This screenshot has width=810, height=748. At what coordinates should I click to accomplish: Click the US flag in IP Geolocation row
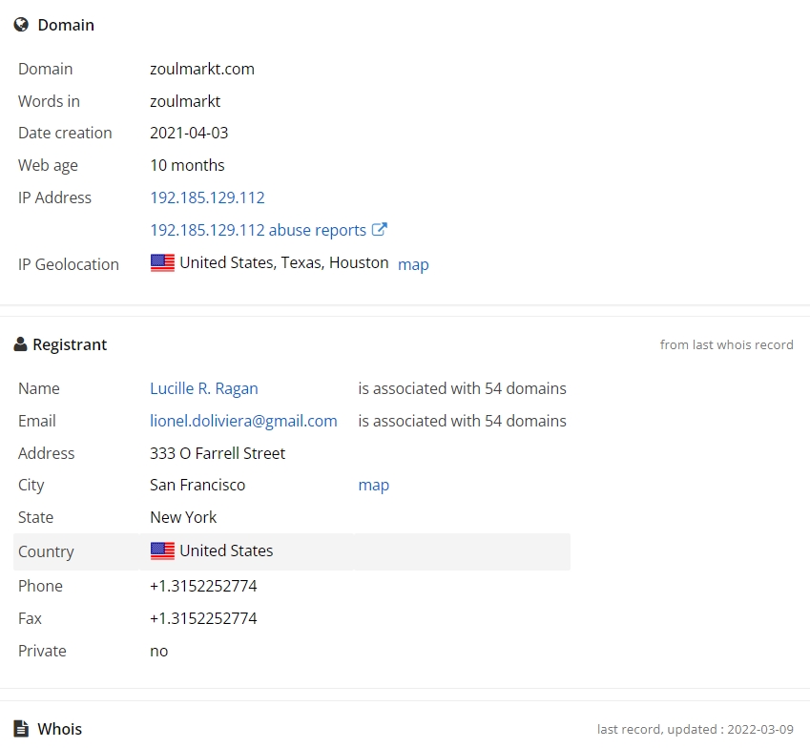162,263
